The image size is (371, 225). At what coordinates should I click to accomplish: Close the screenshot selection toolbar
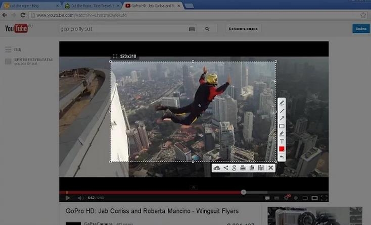pos(271,168)
